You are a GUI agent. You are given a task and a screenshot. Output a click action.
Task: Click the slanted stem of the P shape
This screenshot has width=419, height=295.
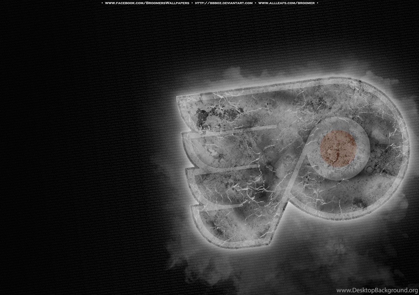click(288, 190)
